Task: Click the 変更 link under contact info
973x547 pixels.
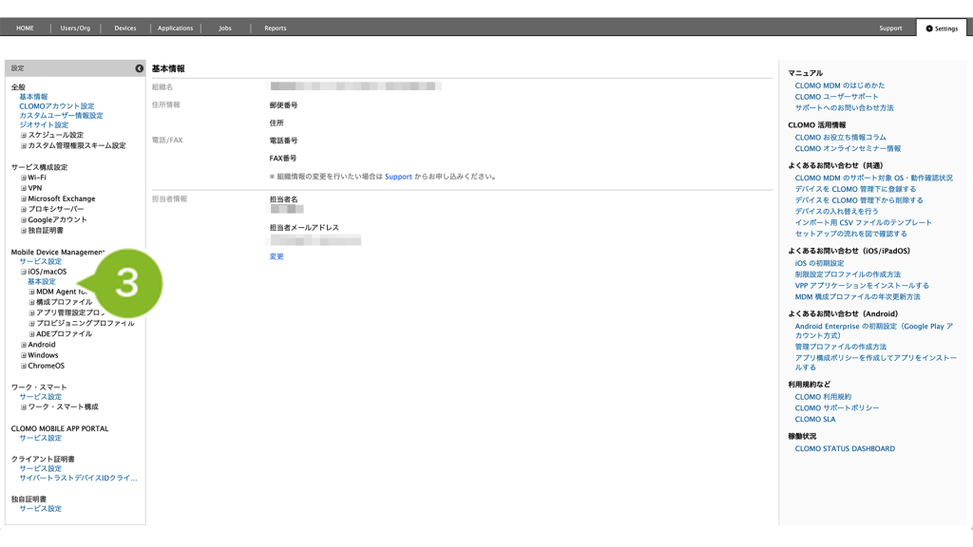Action: click(277, 256)
